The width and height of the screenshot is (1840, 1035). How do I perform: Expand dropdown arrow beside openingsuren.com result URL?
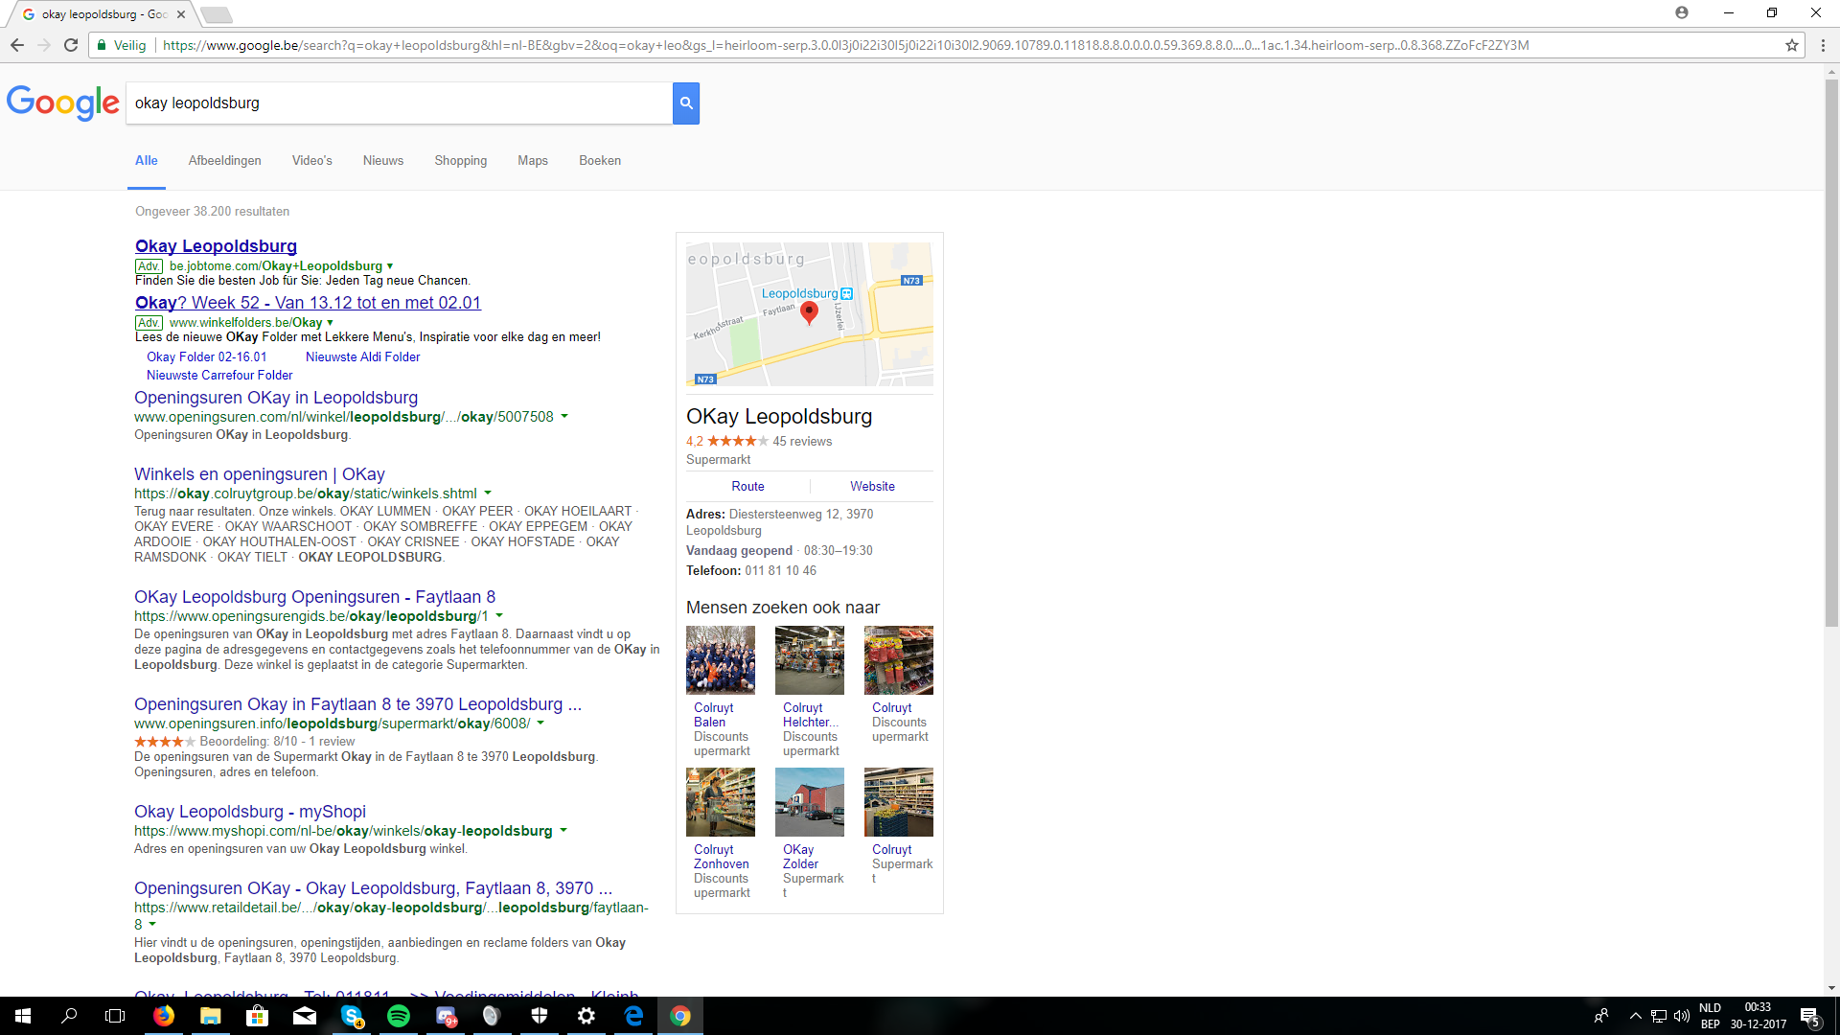coord(564,417)
